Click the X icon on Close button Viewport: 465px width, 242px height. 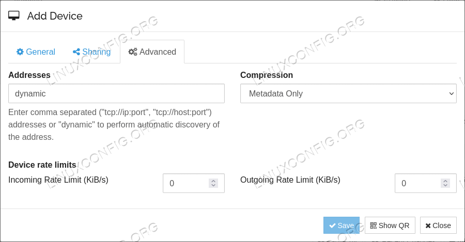click(x=428, y=225)
